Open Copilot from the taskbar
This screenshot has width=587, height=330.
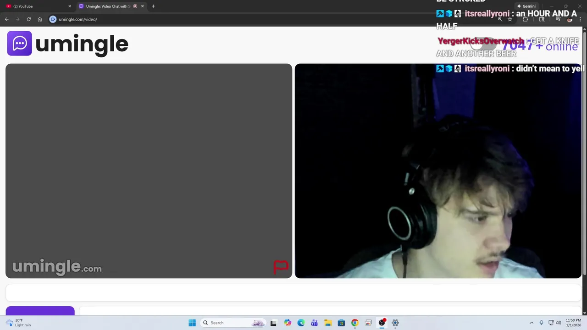coord(288,323)
